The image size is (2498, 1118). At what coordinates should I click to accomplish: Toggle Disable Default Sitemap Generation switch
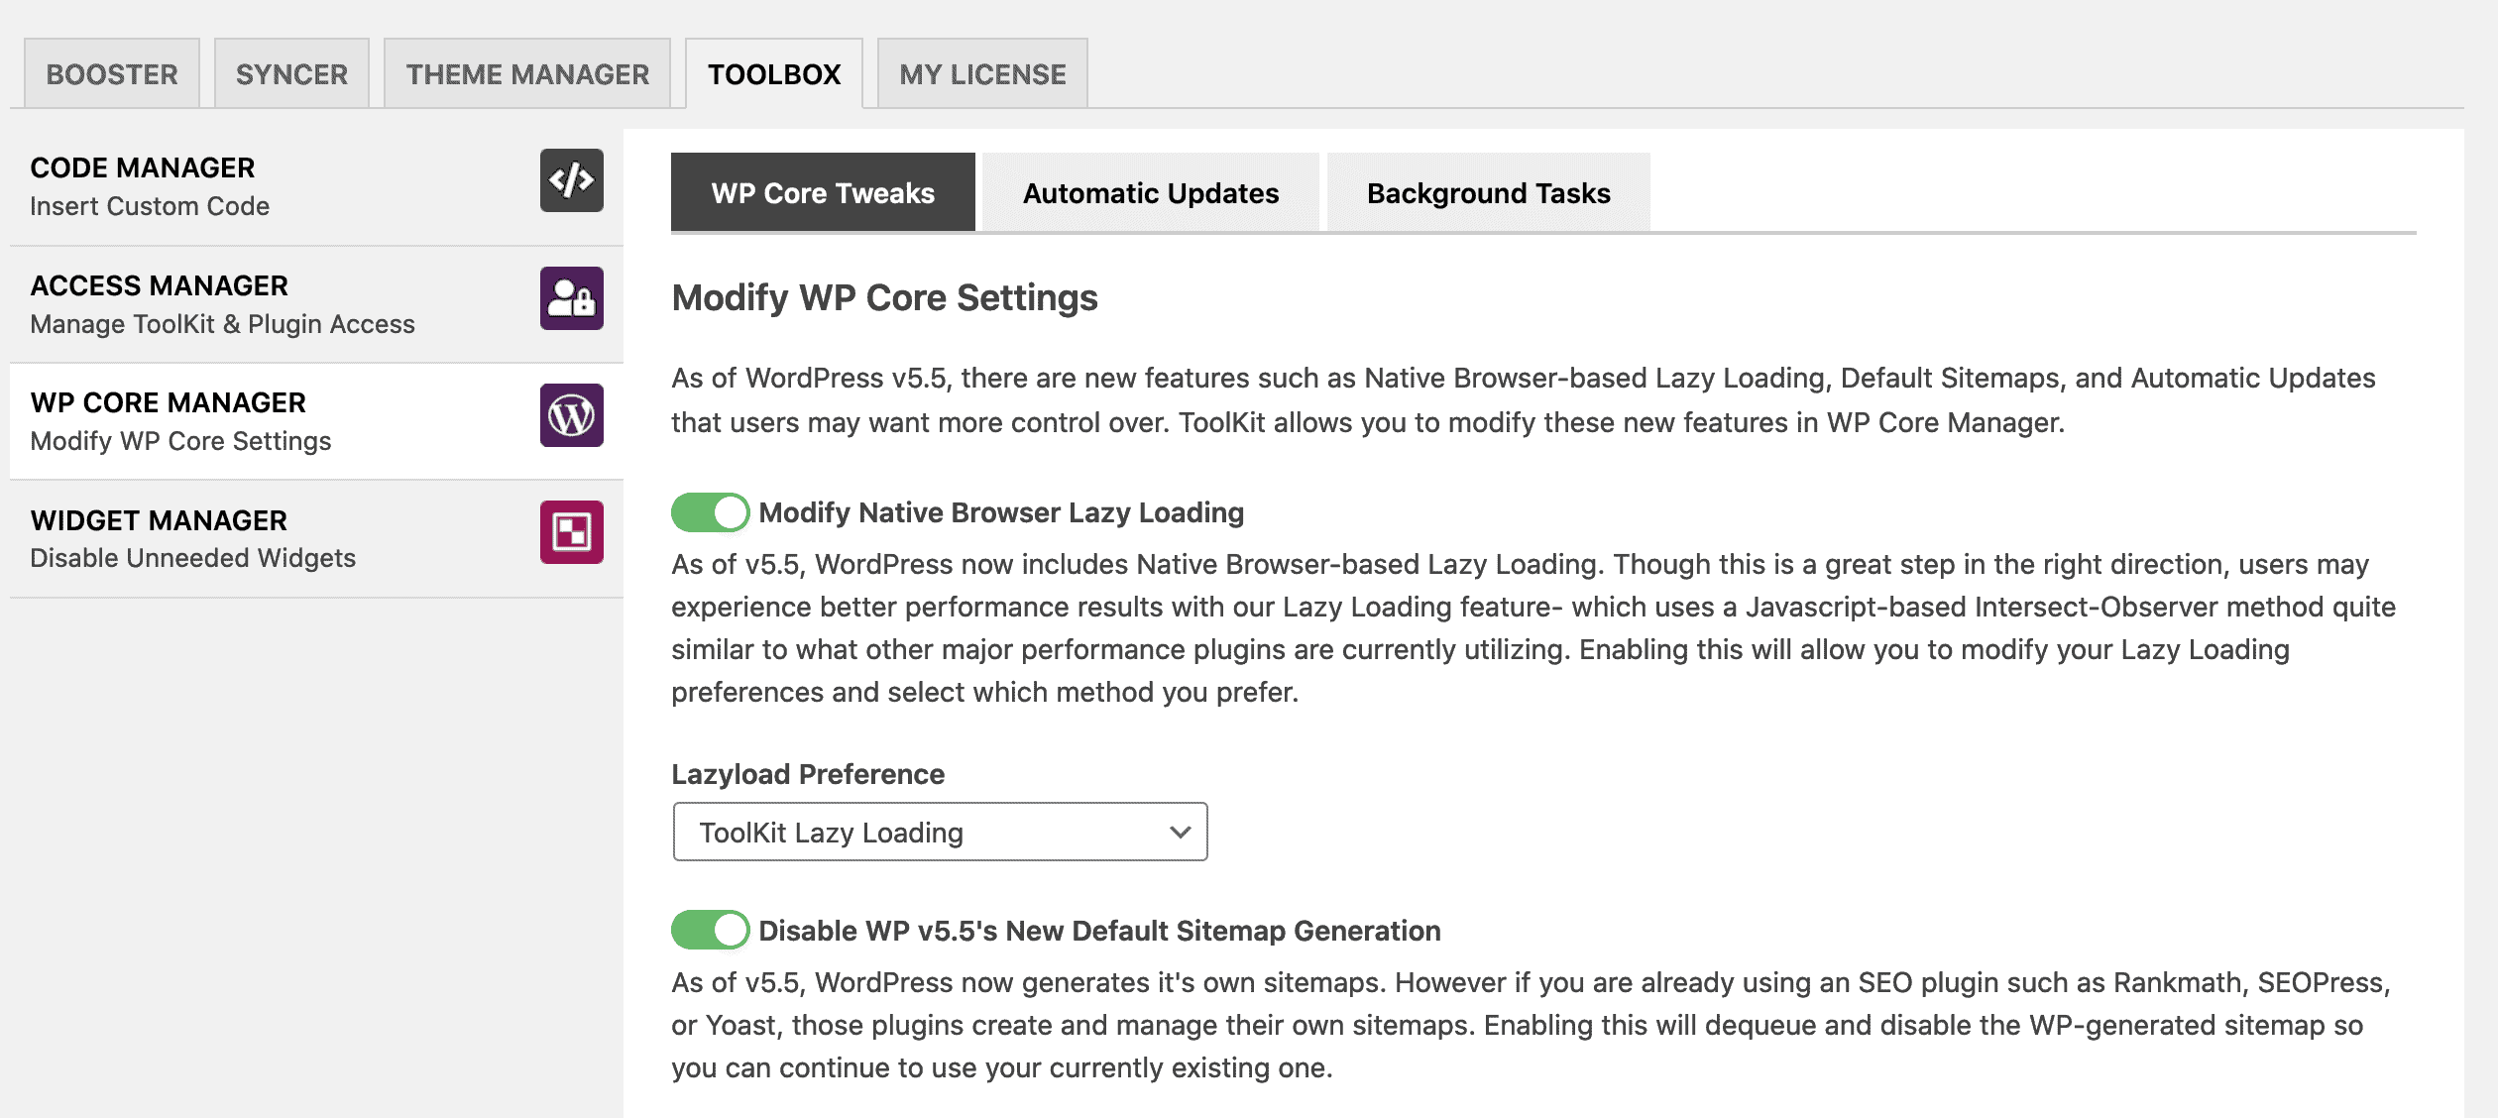[x=710, y=930]
